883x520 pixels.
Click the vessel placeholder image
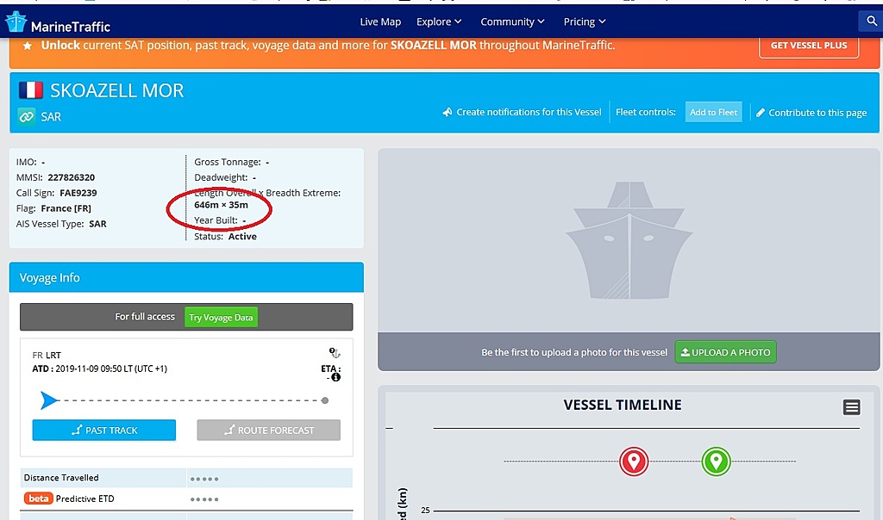(629, 240)
